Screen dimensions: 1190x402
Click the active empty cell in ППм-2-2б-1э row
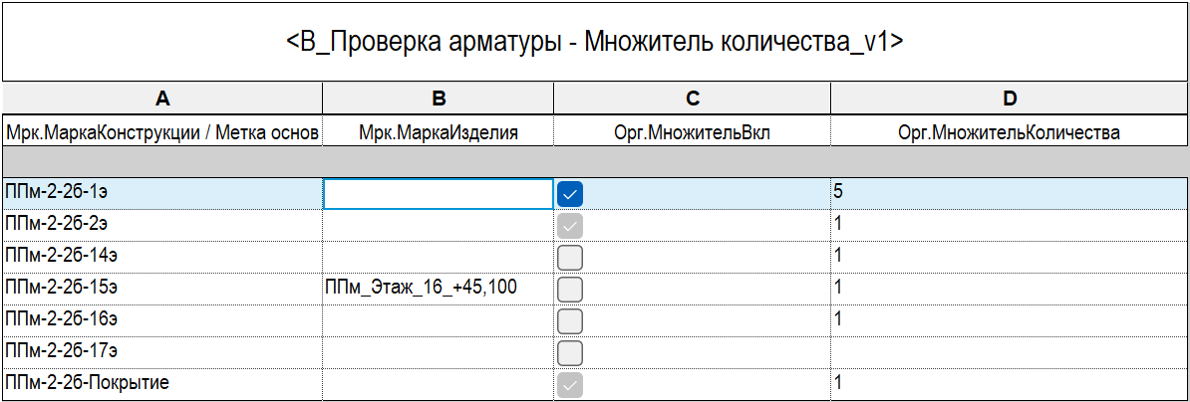pos(438,194)
